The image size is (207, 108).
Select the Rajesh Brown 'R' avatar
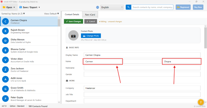tap(5, 31)
